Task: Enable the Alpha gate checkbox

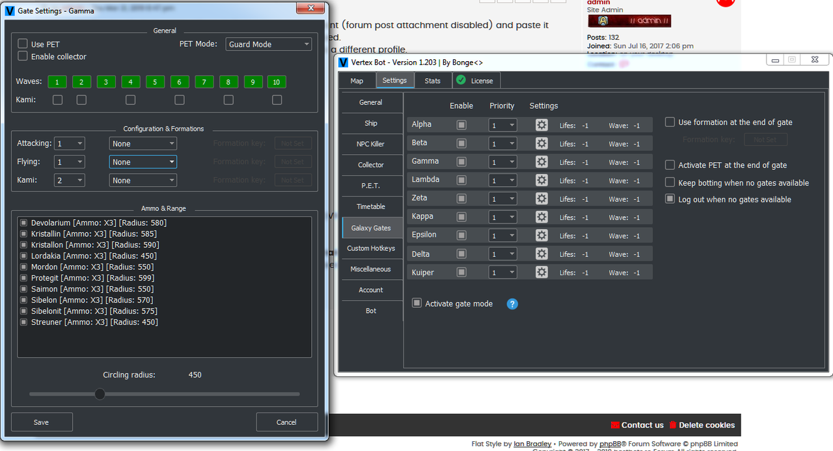Action: point(461,125)
